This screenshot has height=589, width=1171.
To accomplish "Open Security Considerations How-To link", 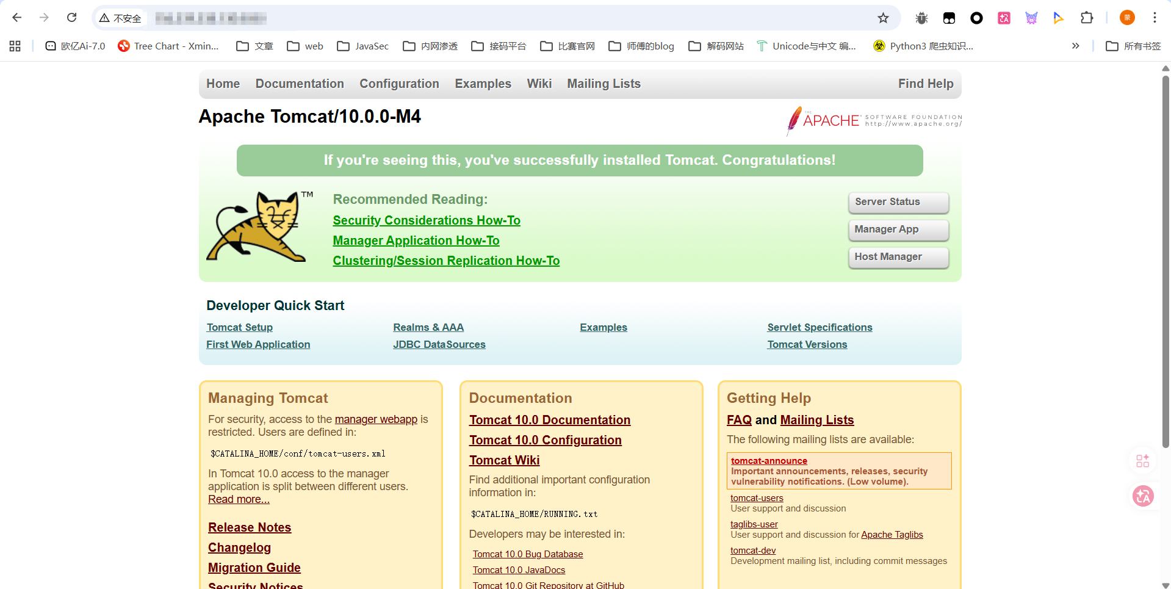I will [427, 220].
